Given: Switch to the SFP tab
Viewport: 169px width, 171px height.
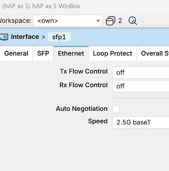Looking at the screenshot, I should coord(43,53).
